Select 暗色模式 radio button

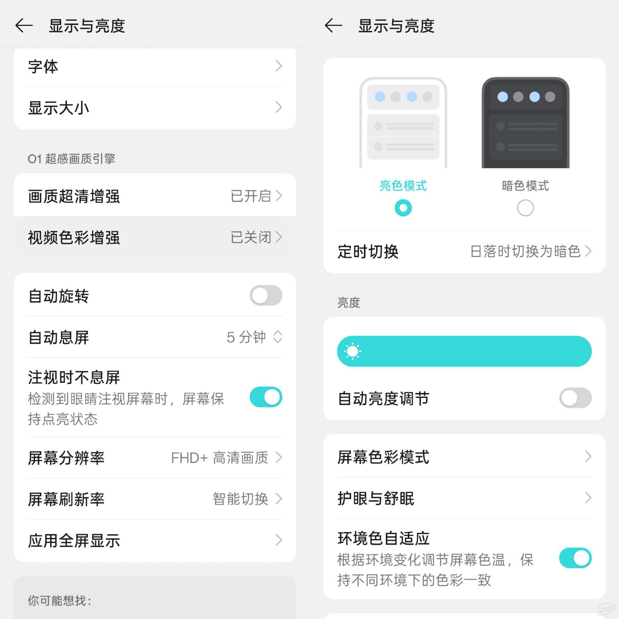click(x=526, y=208)
